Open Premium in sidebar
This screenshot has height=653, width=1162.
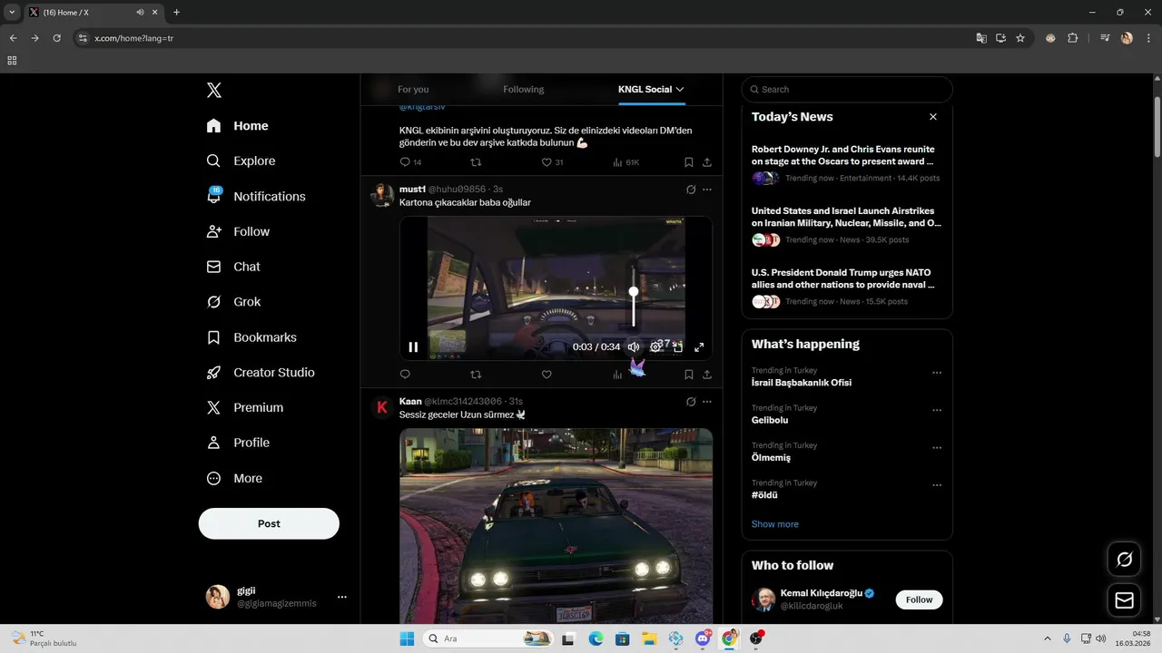pos(245,408)
